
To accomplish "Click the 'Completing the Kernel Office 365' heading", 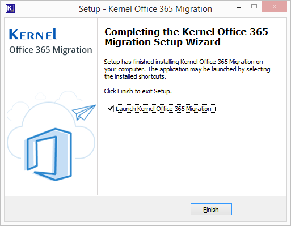I will 186,32.
